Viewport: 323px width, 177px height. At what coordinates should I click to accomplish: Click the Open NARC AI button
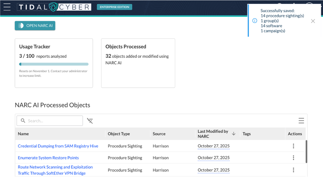tap(35, 26)
